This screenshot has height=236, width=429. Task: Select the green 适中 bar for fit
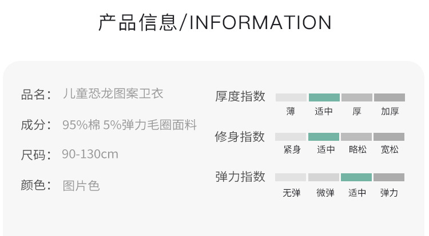pos(324,137)
